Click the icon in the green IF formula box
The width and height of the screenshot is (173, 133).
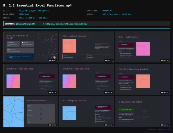(x=120, y=109)
